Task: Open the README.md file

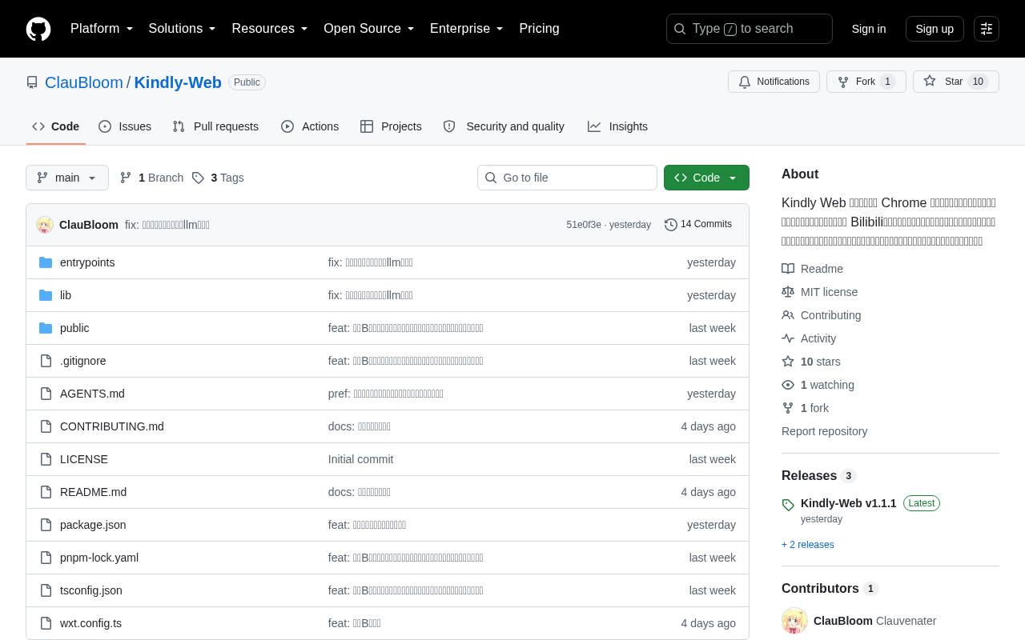Action: [94, 492]
